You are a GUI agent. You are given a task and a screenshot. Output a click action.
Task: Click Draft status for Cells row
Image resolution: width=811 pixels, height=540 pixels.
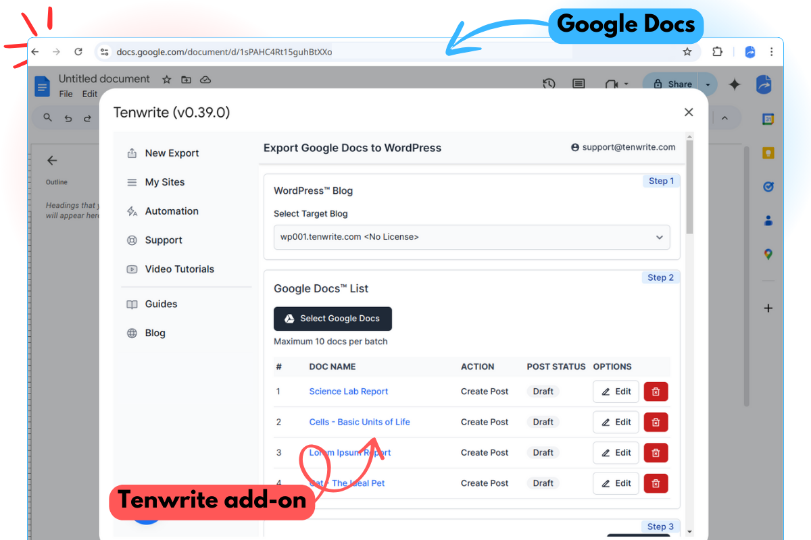pos(543,422)
